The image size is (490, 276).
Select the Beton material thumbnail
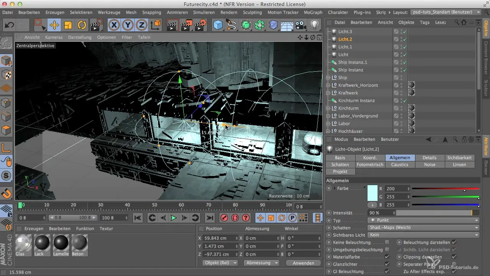click(80, 245)
